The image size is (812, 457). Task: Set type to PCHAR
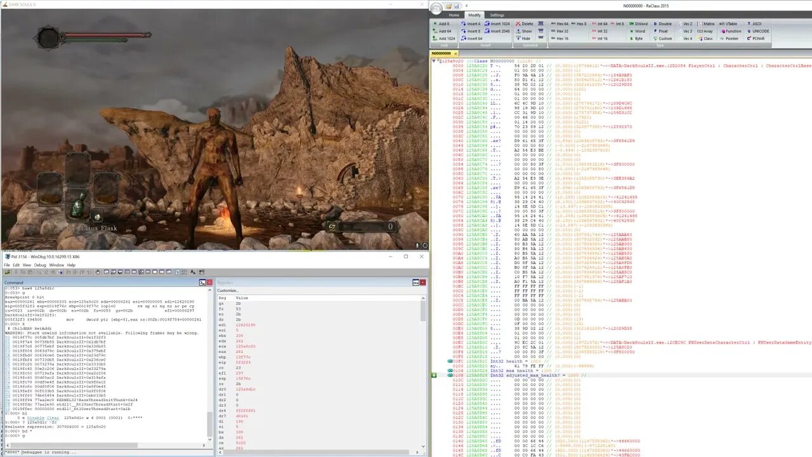[x=757, y=39]
